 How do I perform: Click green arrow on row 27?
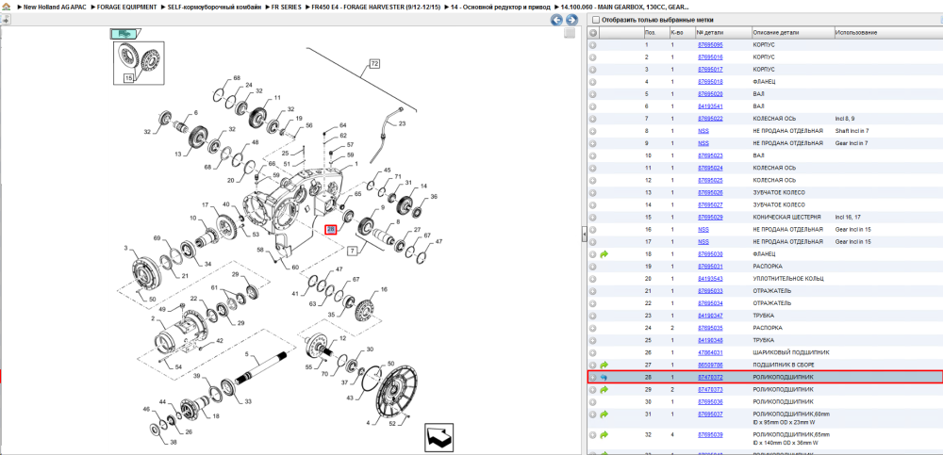pyautogui.click(x=604, y=365)
